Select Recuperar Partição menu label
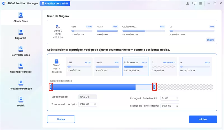The height and width of the screenshot is (130, 224). tap(21, 89)
